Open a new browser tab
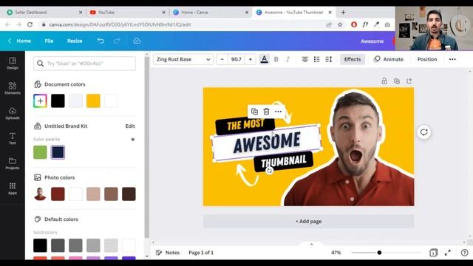Screen dimensions: 473x266 (x=343, y=13)
